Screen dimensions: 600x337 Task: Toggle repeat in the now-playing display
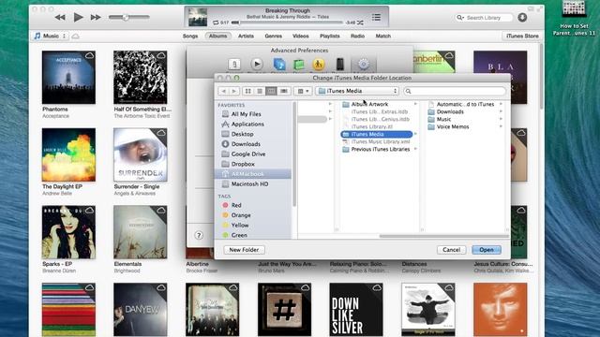216,22
